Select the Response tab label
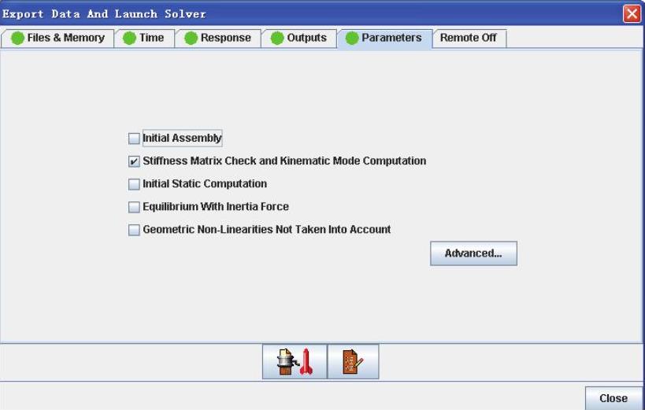645x410 pixels. [x=225, y=39]
